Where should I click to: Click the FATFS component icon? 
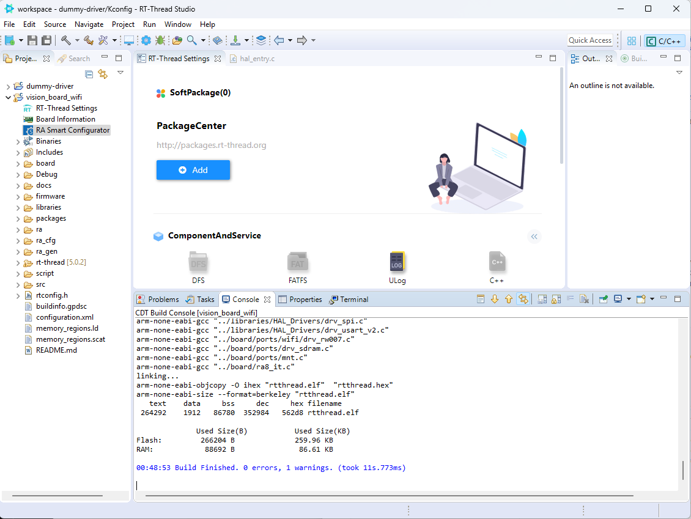pos(298,263)
